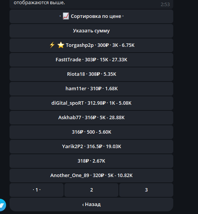Select the Torgashp2p 300₽ offer

(91, 45)
